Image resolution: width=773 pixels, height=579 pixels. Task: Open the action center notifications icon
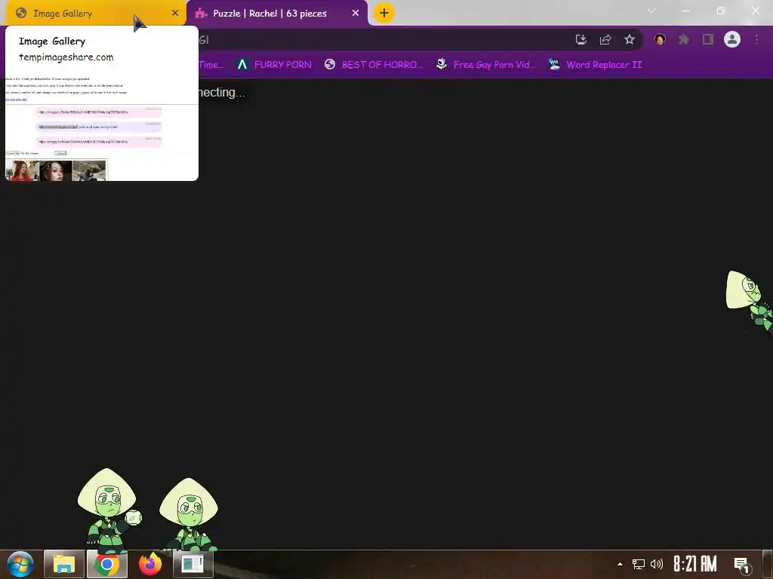(x=742, y=565)
